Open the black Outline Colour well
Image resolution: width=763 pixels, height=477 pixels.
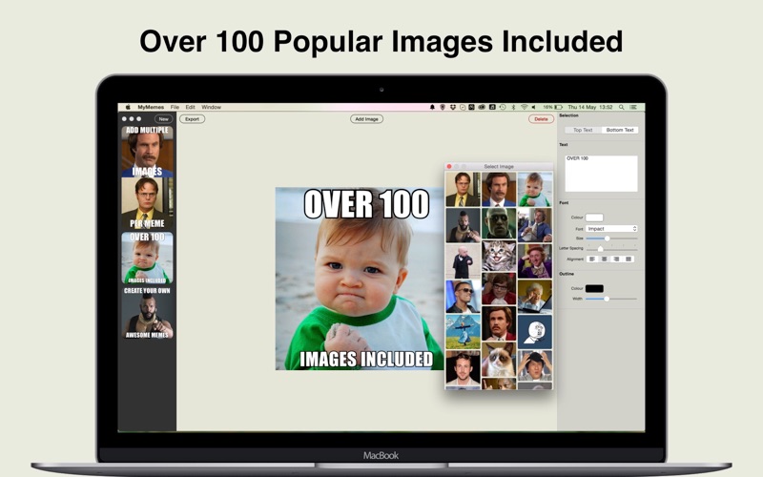[x=594, y=289]
